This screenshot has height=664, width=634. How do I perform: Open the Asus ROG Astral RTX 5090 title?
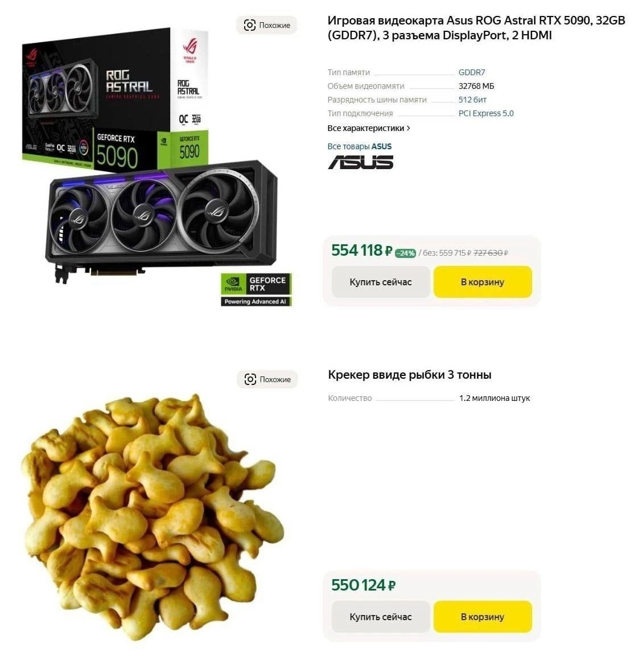pyautogui.click(x=476, y=27)
